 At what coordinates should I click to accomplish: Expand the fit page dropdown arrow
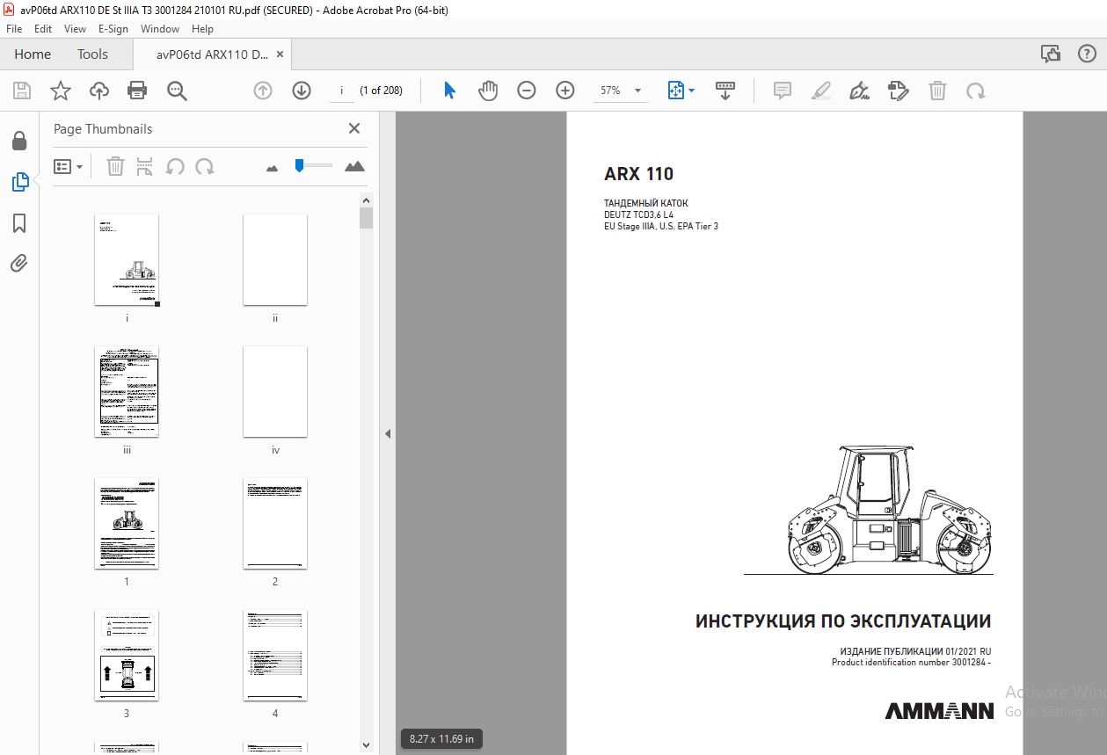(691, 91)
